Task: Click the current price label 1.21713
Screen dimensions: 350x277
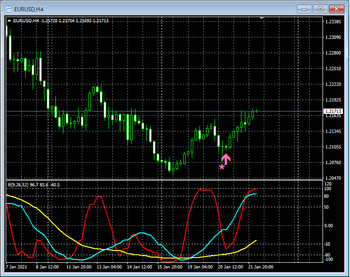Action: click(332, 111)
